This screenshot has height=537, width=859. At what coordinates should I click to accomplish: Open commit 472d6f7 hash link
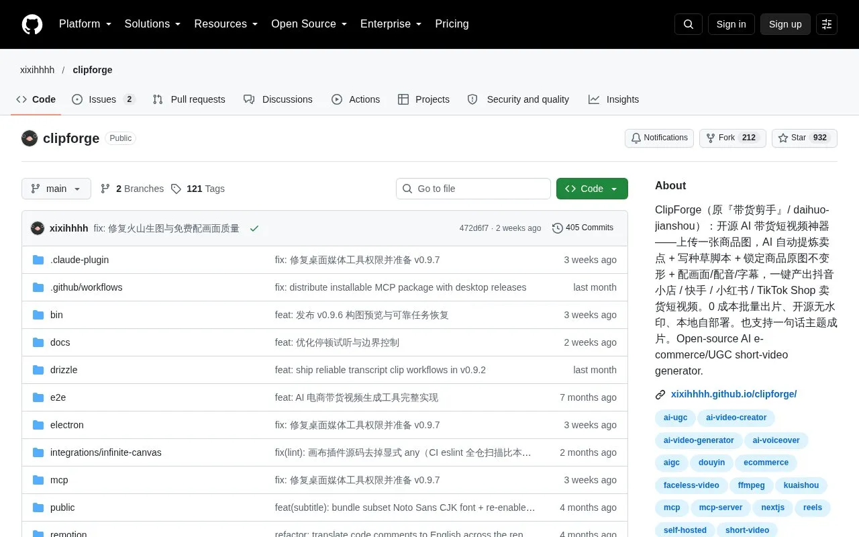pos(474,228)
